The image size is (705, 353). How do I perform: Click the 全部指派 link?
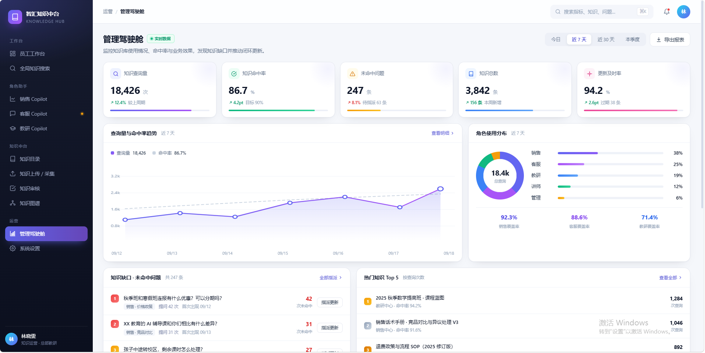coord(331,278)
